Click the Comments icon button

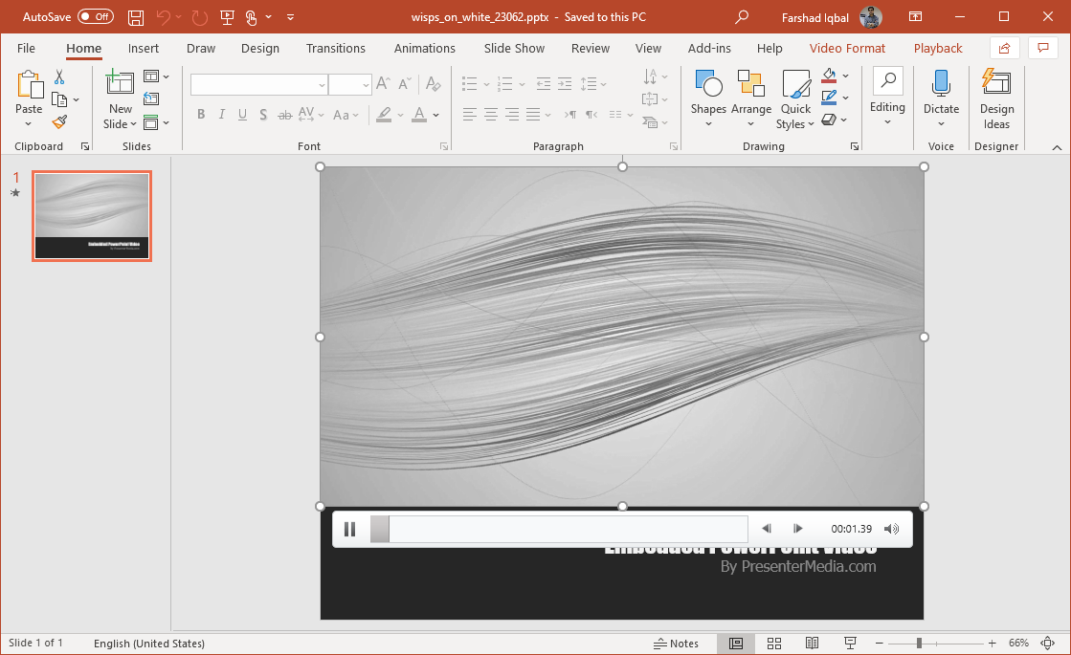pyautogui.click(x=1043, y=48)
